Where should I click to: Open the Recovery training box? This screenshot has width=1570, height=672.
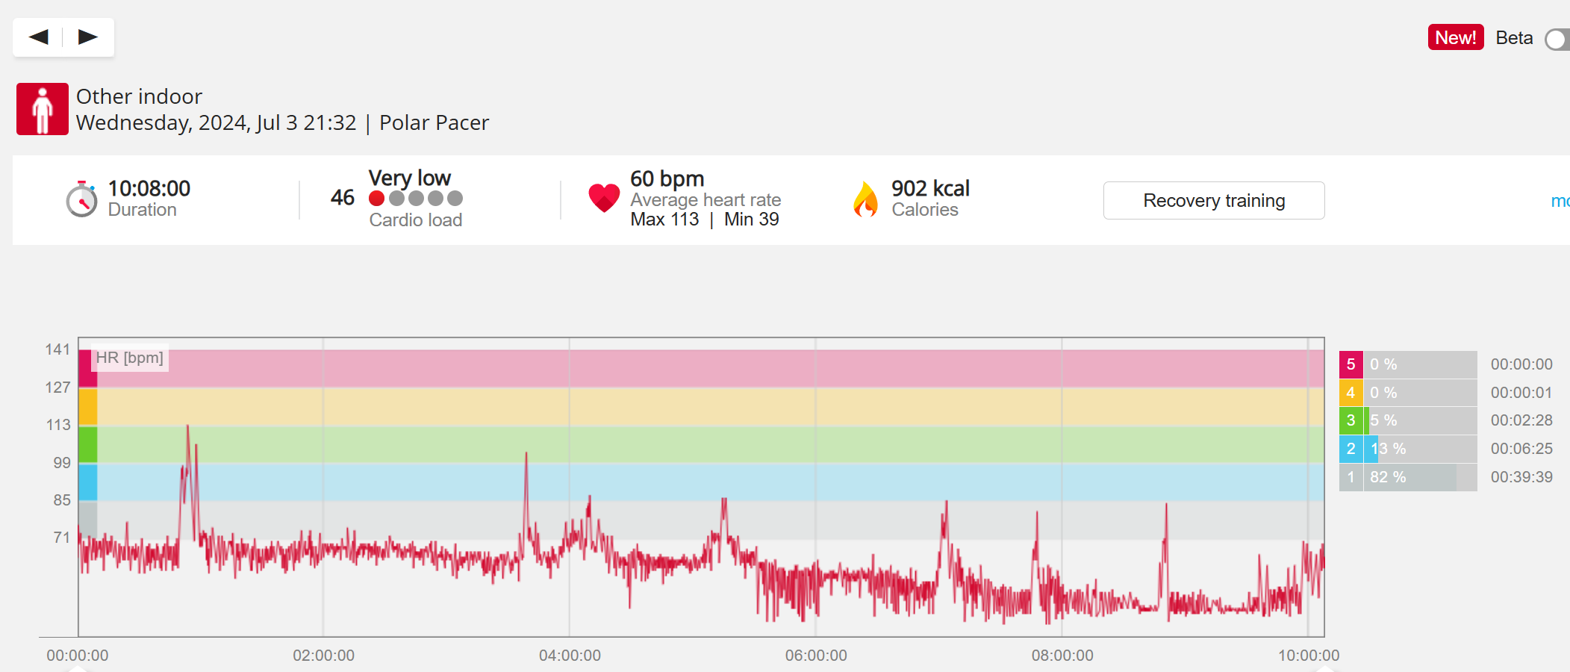[1213, 201]
